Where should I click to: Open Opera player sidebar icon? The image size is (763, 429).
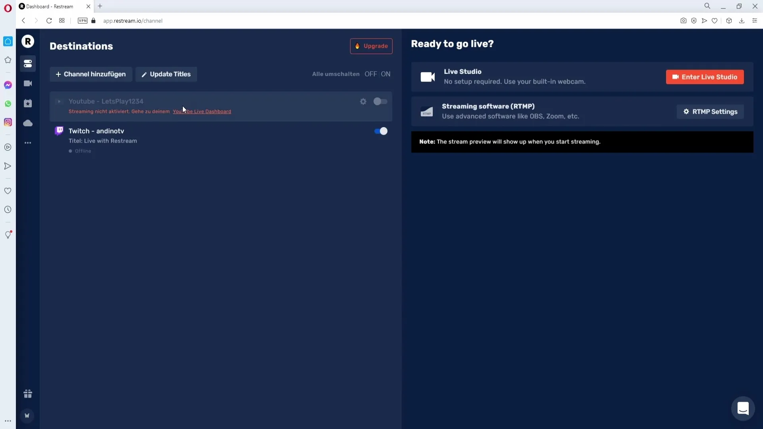point(8,147)
